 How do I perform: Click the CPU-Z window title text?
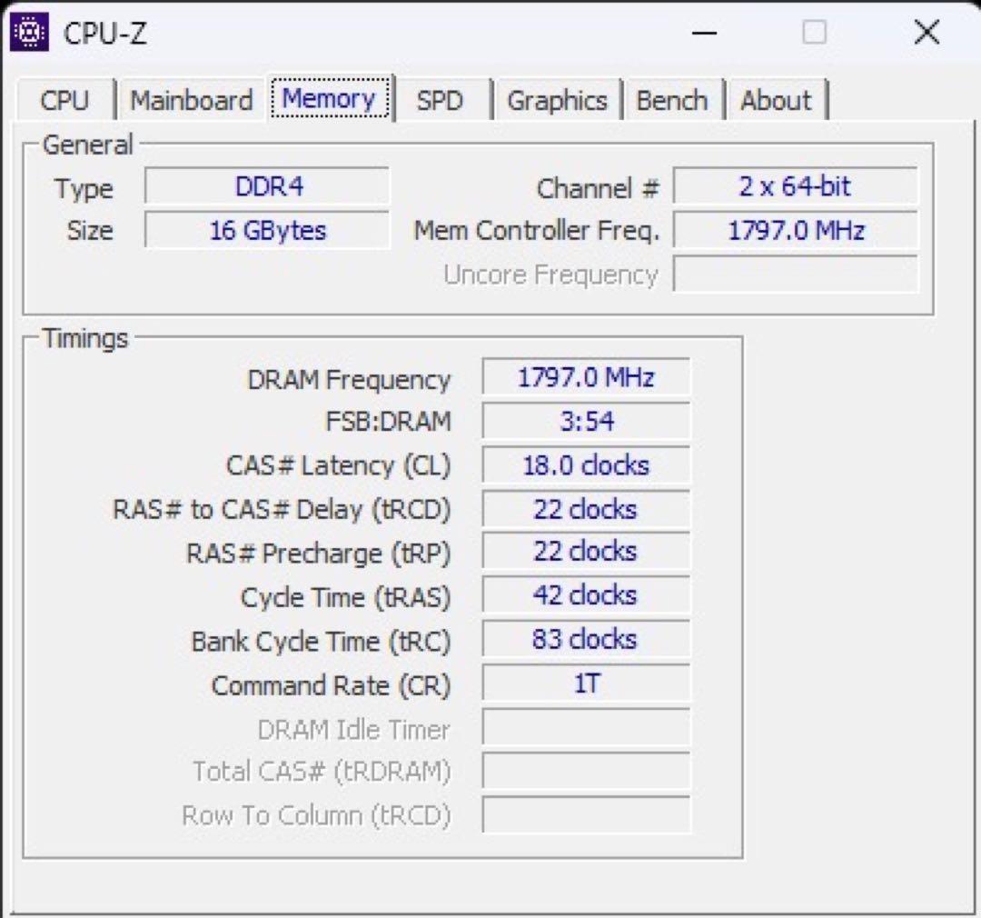(105, 34)
